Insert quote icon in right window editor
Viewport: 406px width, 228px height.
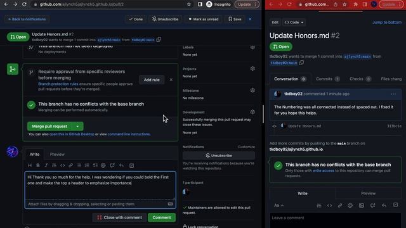[319, 205]
